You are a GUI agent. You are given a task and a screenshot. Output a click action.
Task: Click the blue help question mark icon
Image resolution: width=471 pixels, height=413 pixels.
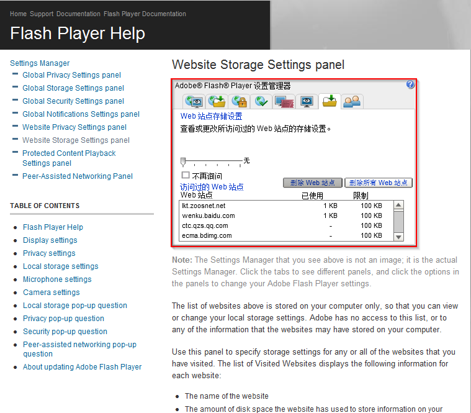pos(410,84)
